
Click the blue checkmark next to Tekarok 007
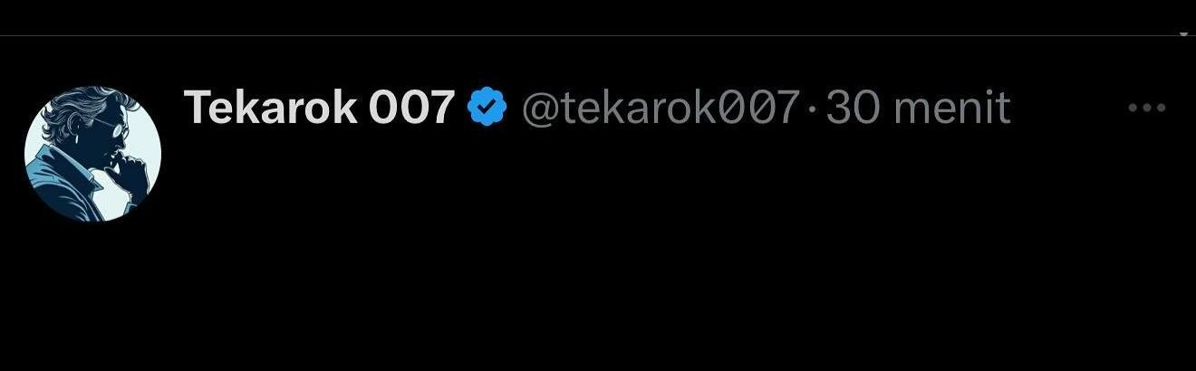[x=487, y=108]
